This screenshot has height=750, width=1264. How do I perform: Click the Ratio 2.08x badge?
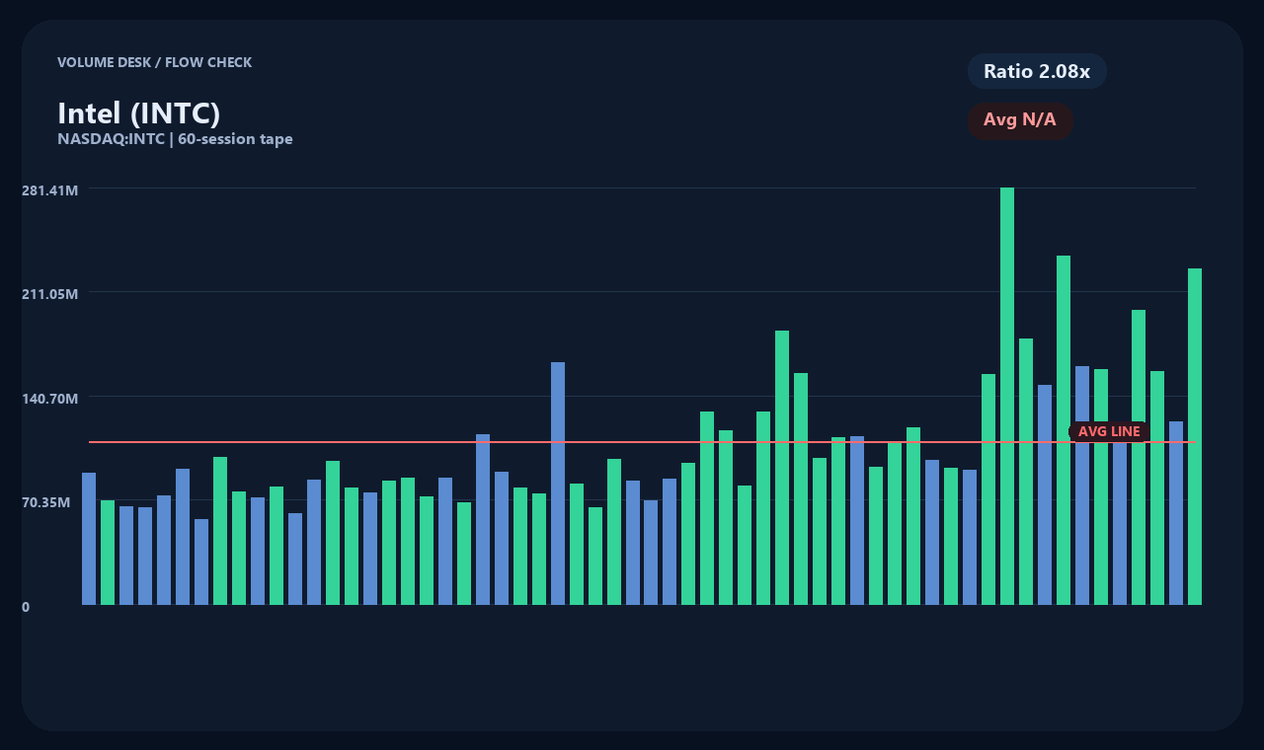pyautogui.click(x=1037, y=71)
